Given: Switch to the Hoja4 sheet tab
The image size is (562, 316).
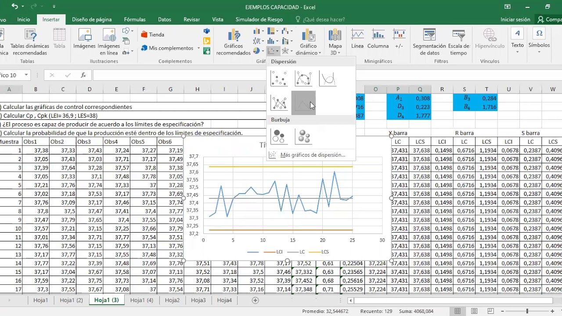Looking at the screenshot, I should point(224,300).
